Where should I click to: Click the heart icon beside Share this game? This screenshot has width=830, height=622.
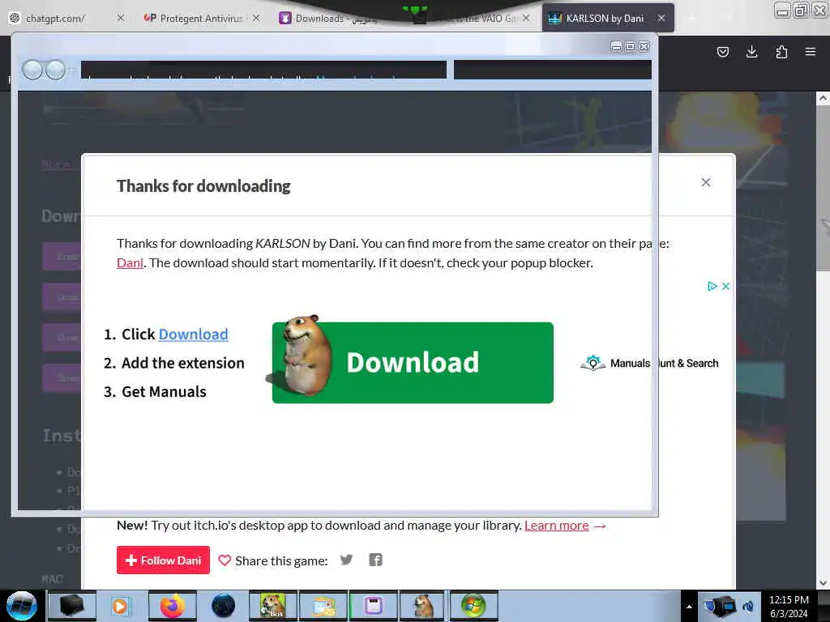pyautogui.click(x=225, y=560)
